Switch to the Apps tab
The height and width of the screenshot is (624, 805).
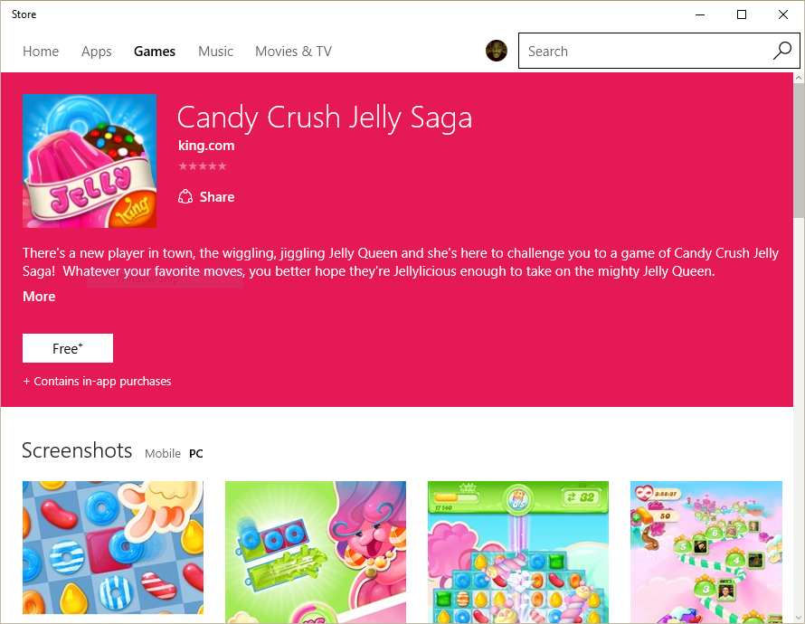pos(97,52)
